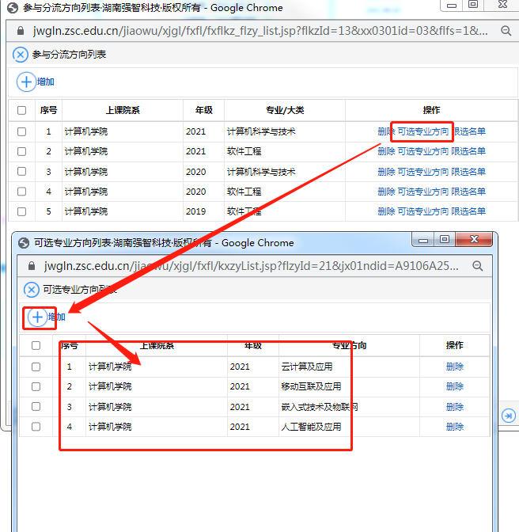Image resolution: width=519 pixels, height=532 pixels.
Task: Open 可选专业方向 for row 2 (2021 软件工程)
Action: point(423,151)
